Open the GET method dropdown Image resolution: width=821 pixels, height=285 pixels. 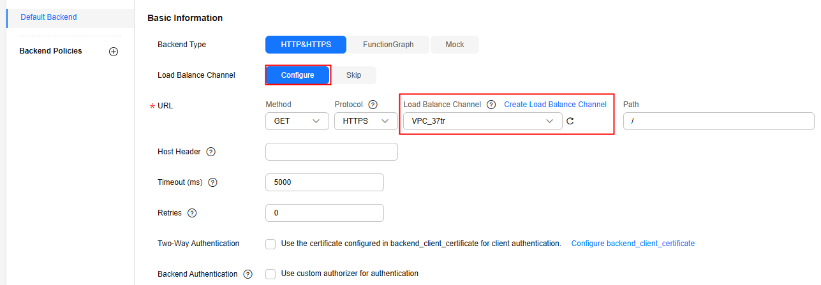(297, 121)
